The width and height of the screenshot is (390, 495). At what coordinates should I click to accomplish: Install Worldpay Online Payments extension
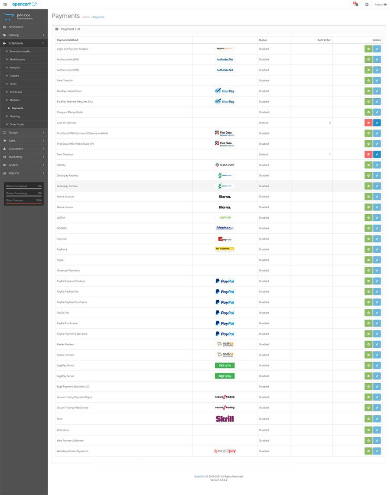tap(368, 451)
